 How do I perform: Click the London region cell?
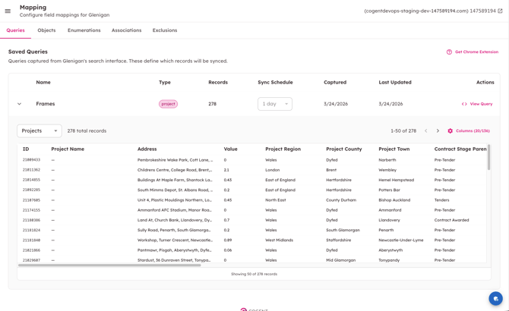click(x=273, y=170)
